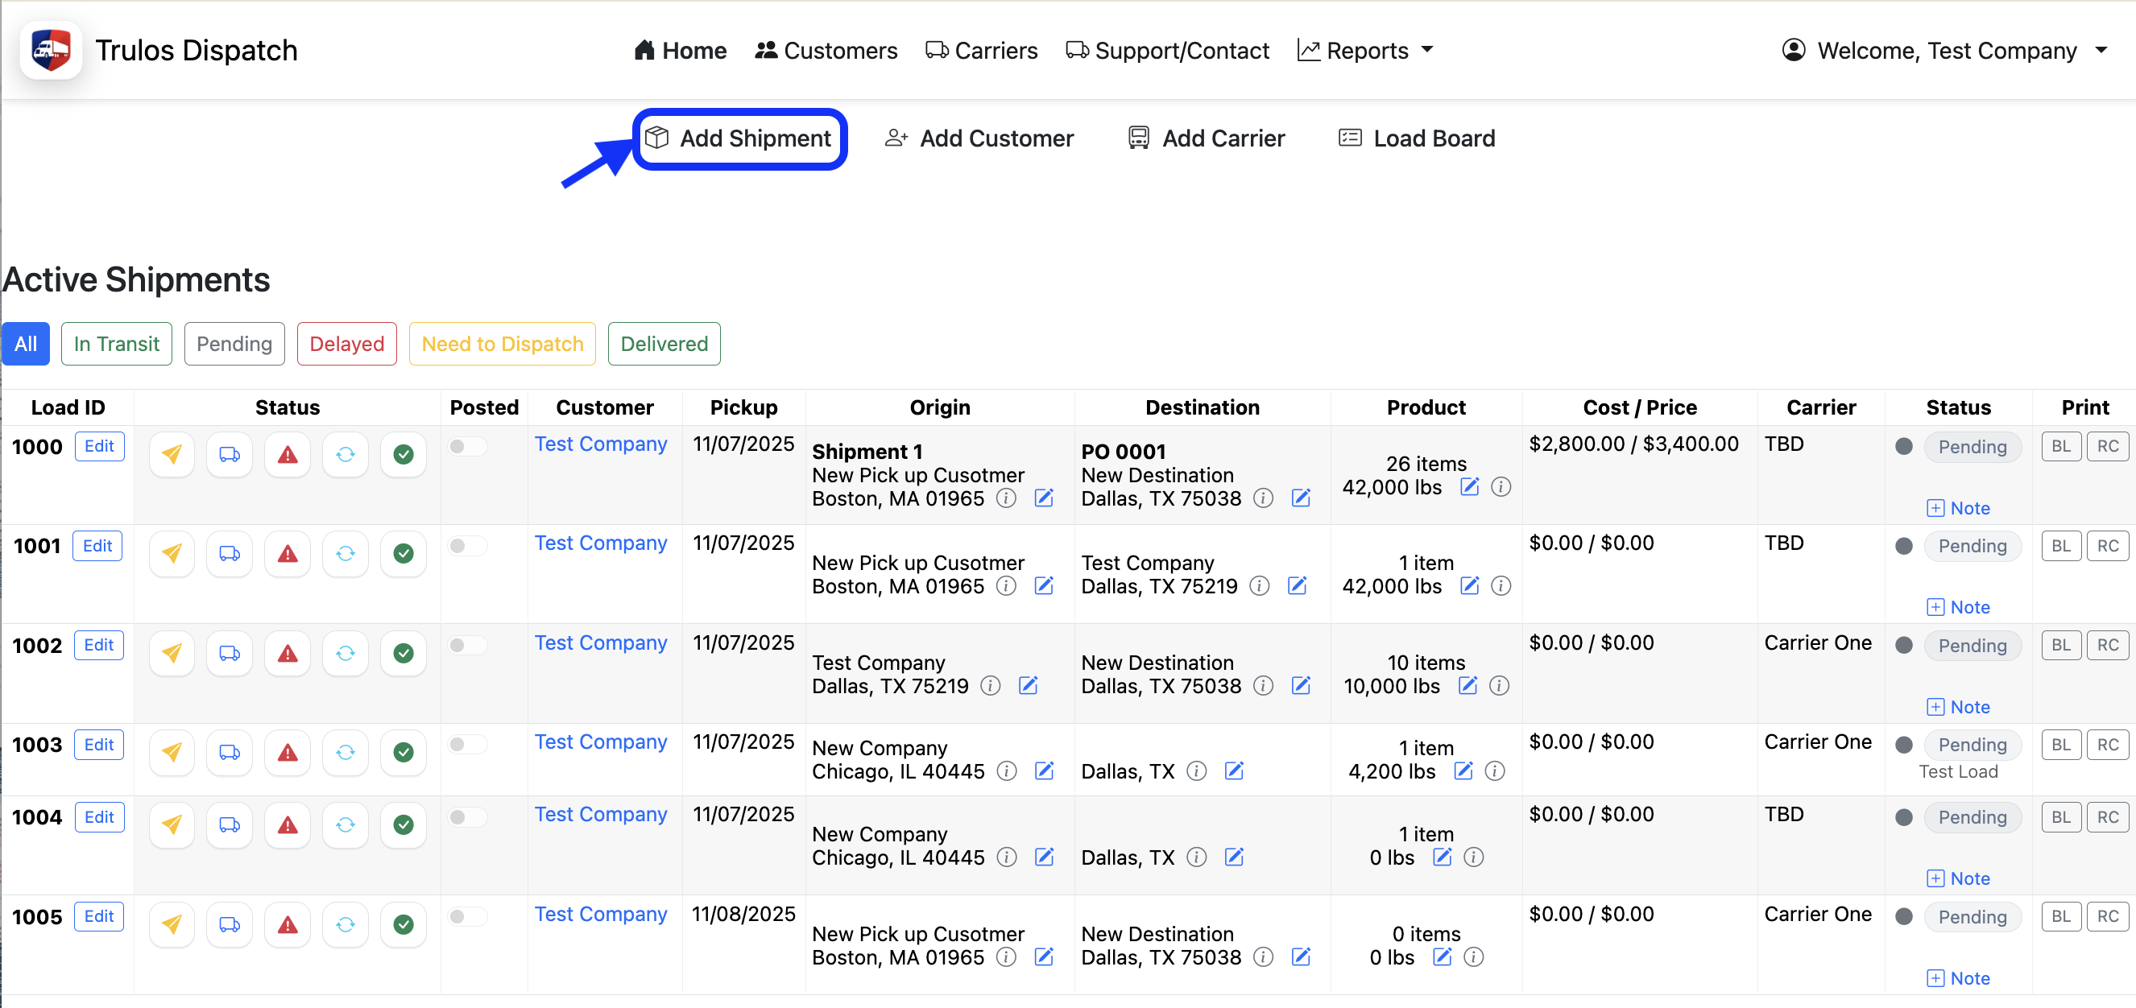Click the truck transit icon on load 1001
2136x1008 pixels.
click(229, 554)
